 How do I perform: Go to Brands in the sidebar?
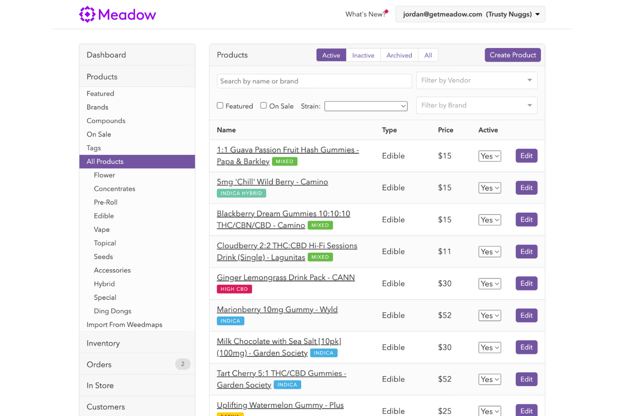pos(97,107)
